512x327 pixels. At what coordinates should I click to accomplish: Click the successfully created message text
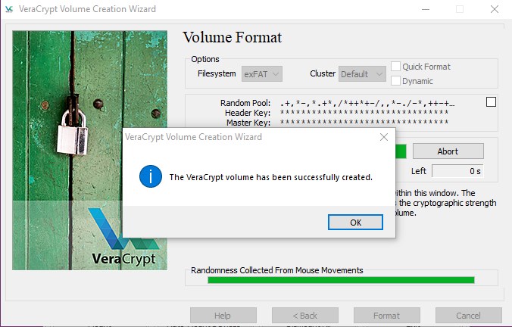tap(270, 177)
